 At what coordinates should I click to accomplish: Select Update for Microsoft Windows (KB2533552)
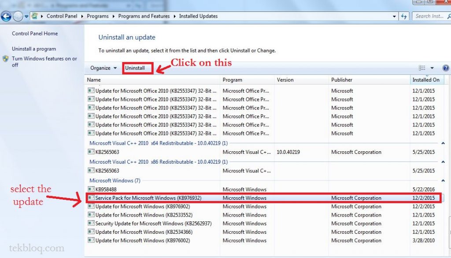144,215
